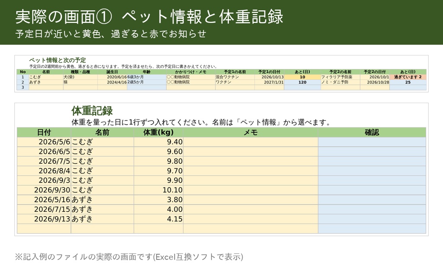
Task: Select the weight value 9.80
Action: tap(158, 161)
